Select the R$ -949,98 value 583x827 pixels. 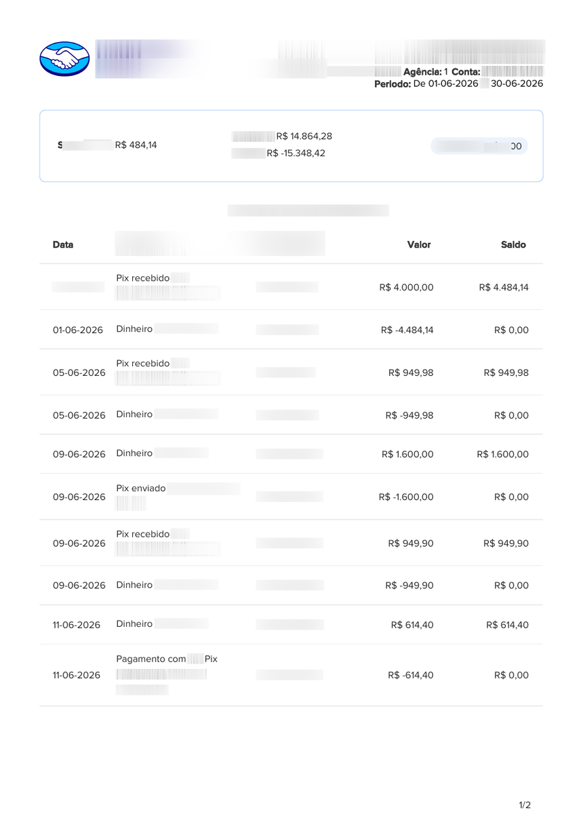pos(409,415)
